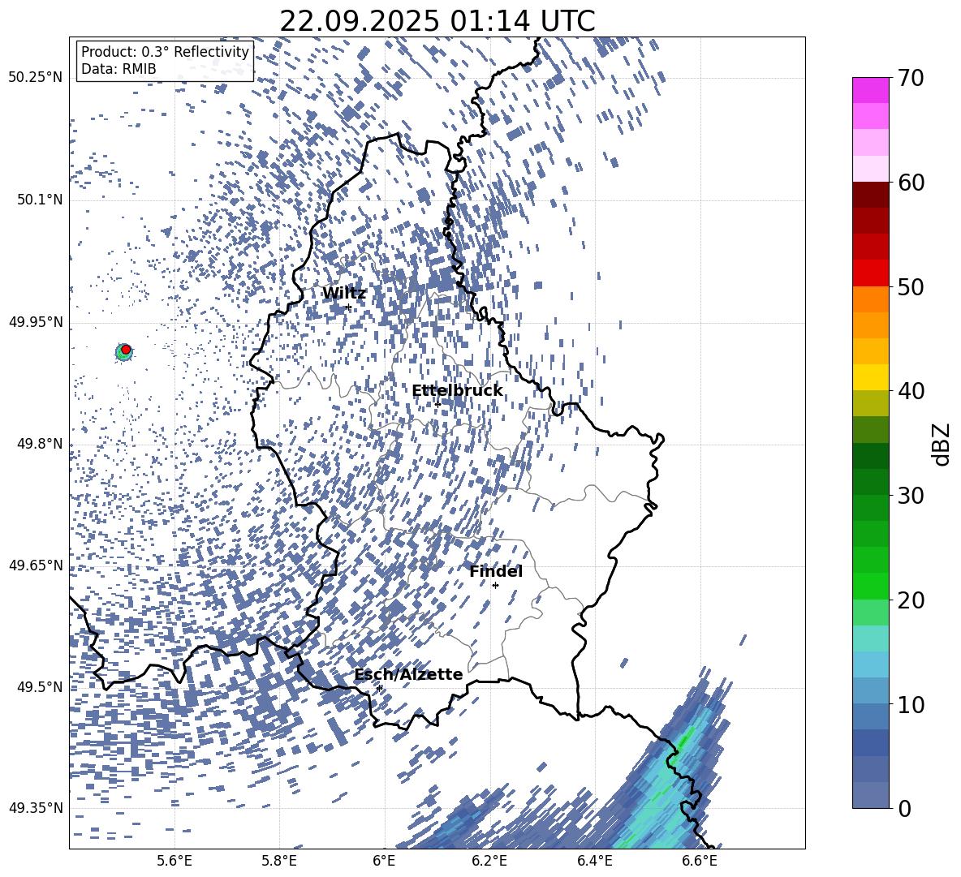
Task: Click the Esch/Alzette location cross marker
Action: pos(379,688)
